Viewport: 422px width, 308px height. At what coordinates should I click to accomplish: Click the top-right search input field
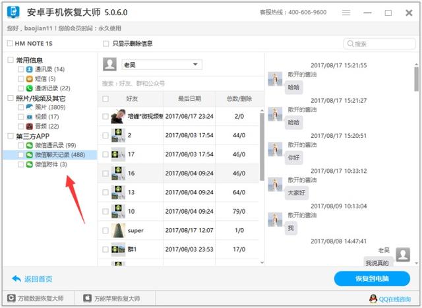coord(380,44)
